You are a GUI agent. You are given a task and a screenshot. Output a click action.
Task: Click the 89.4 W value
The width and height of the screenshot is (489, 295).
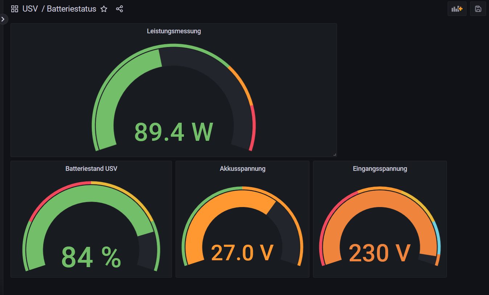pos(174,132)
